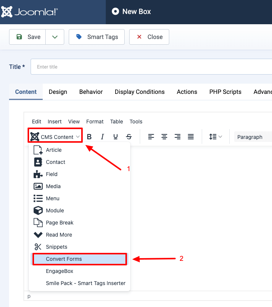The height and width of the screenshot is (307, 272).
Task: Click the Module cube icon
Action: pos(38,210)
